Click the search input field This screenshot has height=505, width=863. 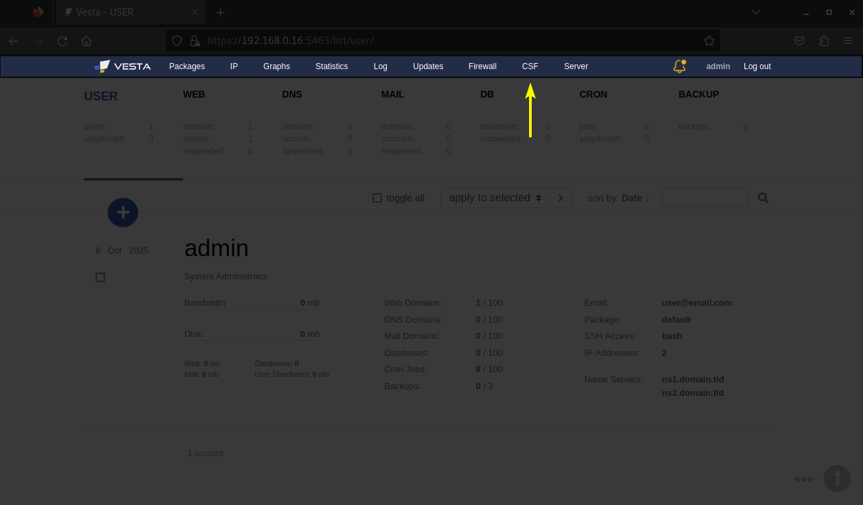click(705, 198)
